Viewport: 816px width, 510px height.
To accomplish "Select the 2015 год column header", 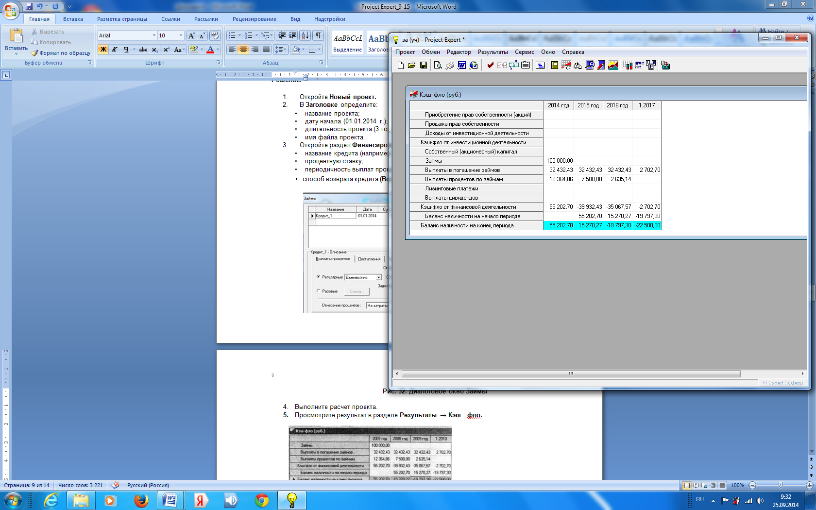I will 588,105.
